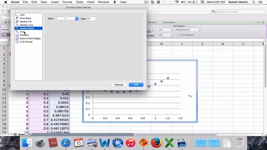Screen dimensions: 267x150
Task: Click the 3-D Rotation X field
Action: click(x=167, y=30)
